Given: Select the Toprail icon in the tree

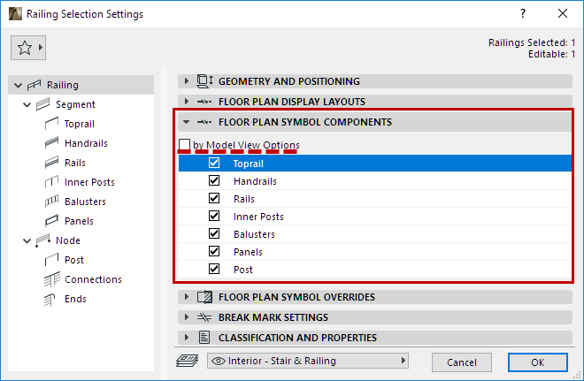Looking at the screenshot, I should click(51, 124).
